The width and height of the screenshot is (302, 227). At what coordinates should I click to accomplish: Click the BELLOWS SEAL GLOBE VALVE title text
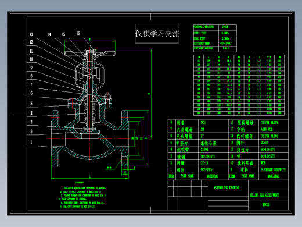coord(264,195)
